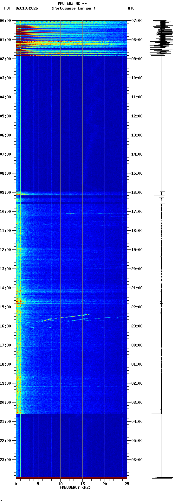Select the 03:00 PDT time label
The image size is (175, 504).
tap(6, 78)
